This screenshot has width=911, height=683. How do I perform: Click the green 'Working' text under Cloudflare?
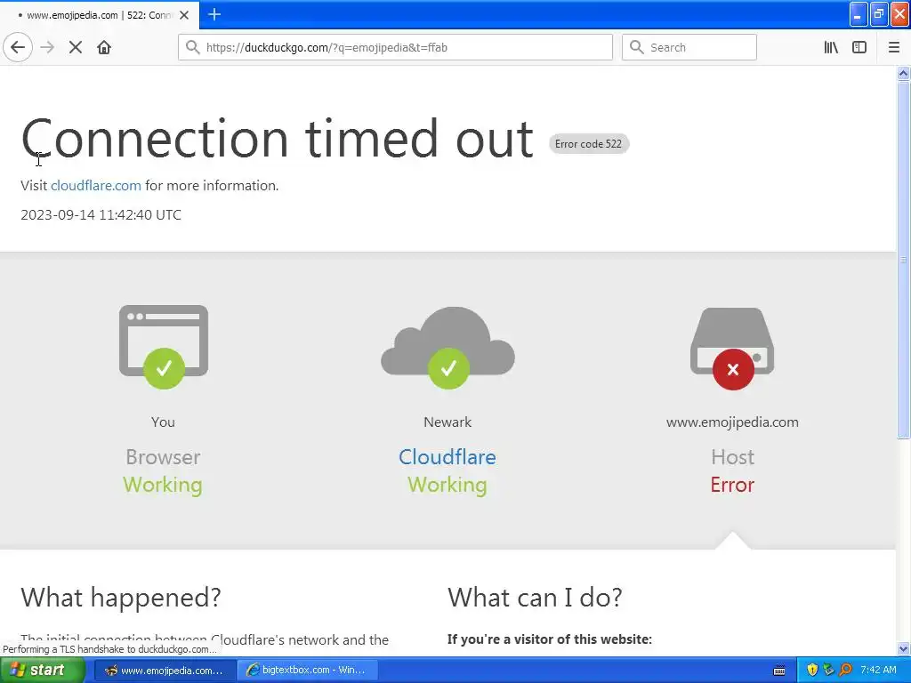coord(447,485)
